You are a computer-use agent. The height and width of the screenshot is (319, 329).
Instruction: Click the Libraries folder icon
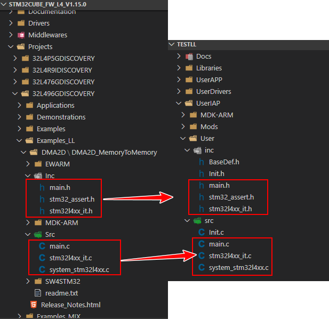click(189, 68)
